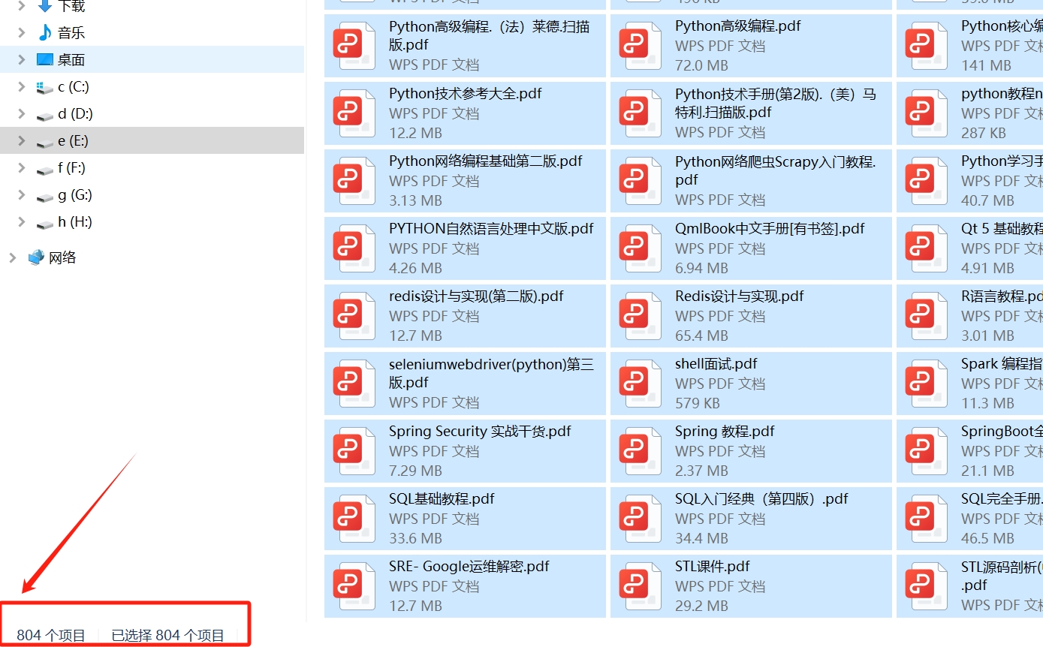The width and height of the screenshot is (1043, 647).
Task: Click the file name PYTHON自然语言处理中文版.pdf
Action: click(491, 229)
